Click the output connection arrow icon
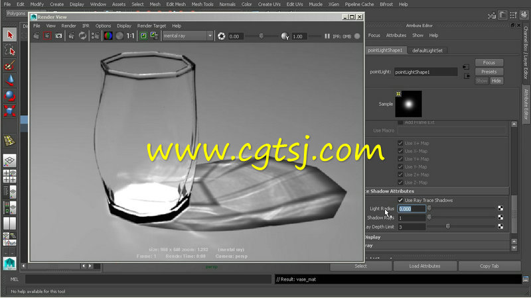 pyautogui.click(x=467, y=76)
